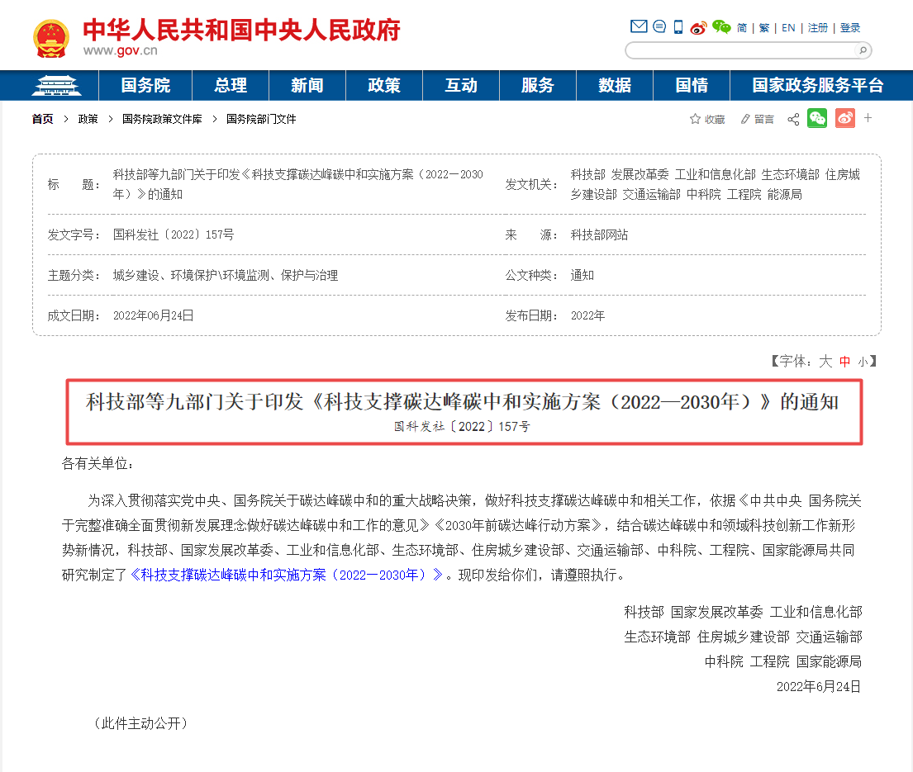Viewport: 913px width, 772px height.
Task: Share the article via red Weibo button
Action: pyautogui.click(x=844, y=118)
